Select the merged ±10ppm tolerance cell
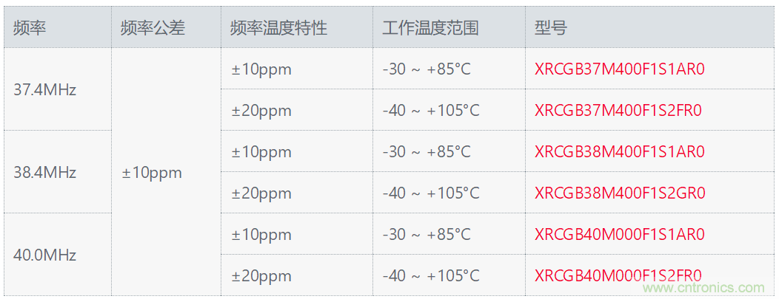Screen dimensions: 779x299 pos(166,172)
